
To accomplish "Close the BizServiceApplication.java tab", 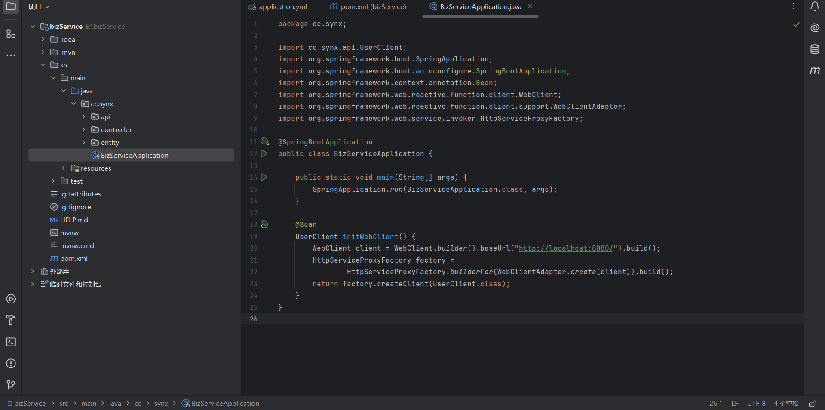I will (x=530, y=6).
